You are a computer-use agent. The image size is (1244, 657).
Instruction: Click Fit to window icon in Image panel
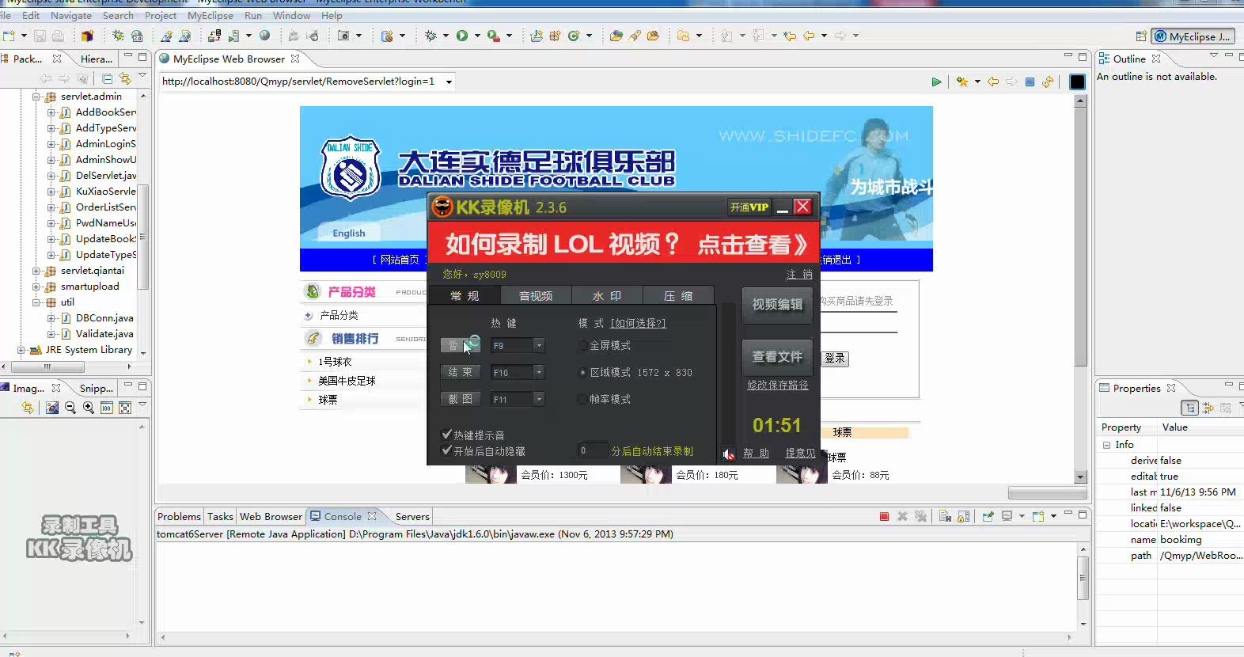tap(125, 408)
